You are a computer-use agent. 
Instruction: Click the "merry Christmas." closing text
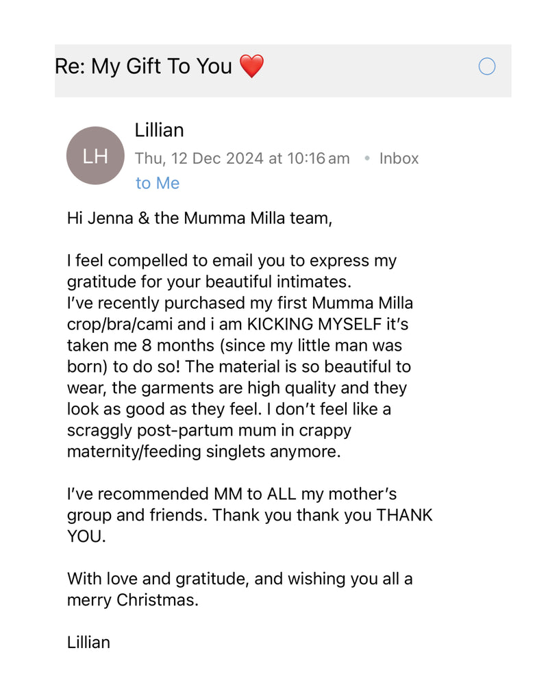tap(132, 600)
